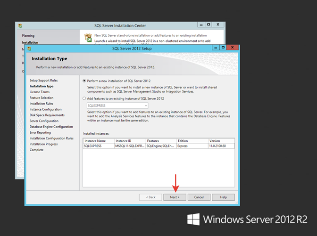
Task: Close SQL Server 2012 Setup window
Action: tap(233, 48)
